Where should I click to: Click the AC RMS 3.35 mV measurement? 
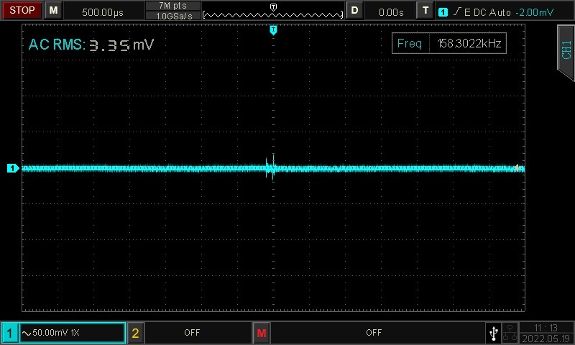[91, 45]
